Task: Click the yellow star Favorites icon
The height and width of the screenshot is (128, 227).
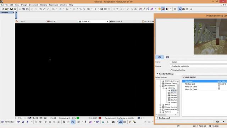Action: click(159, 9)
